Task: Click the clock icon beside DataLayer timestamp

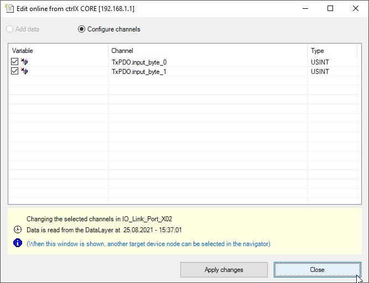Action: (x=18, y=229)
